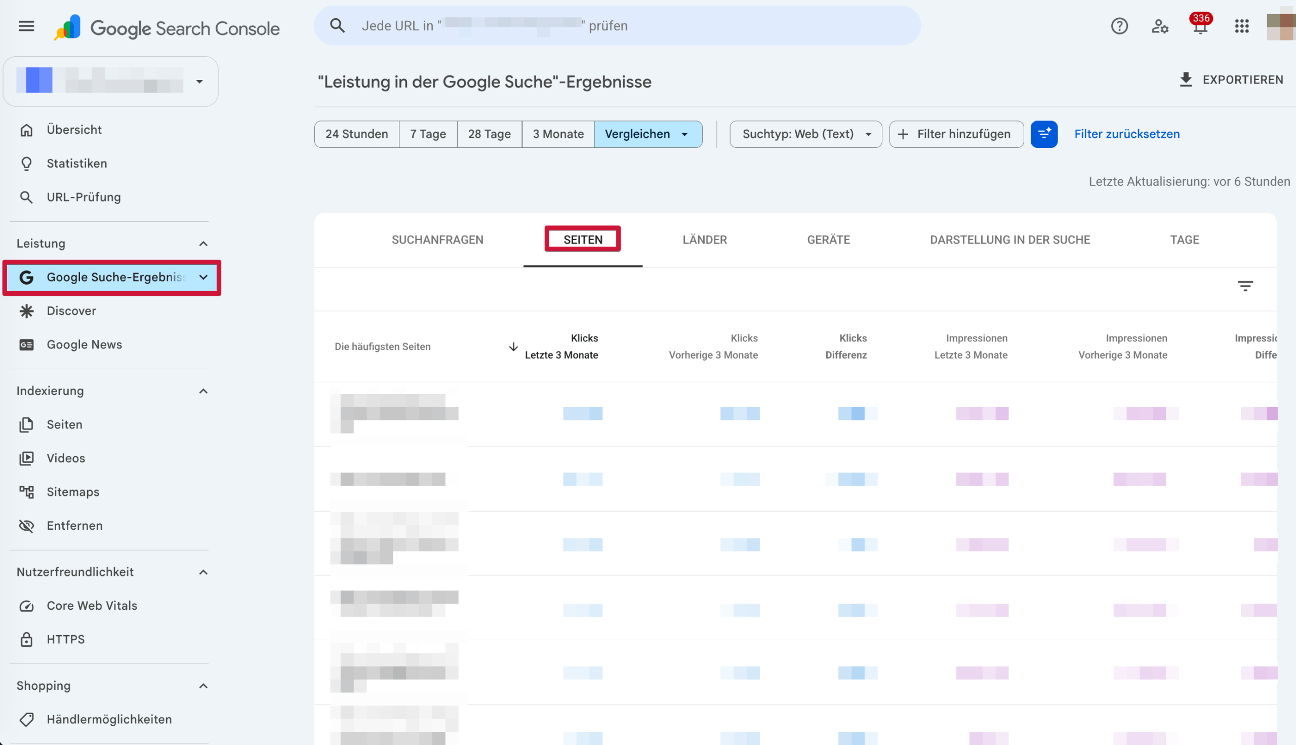
Task: Open URL-Prüfung in the sidebar
Action: (x=84, y=197)
